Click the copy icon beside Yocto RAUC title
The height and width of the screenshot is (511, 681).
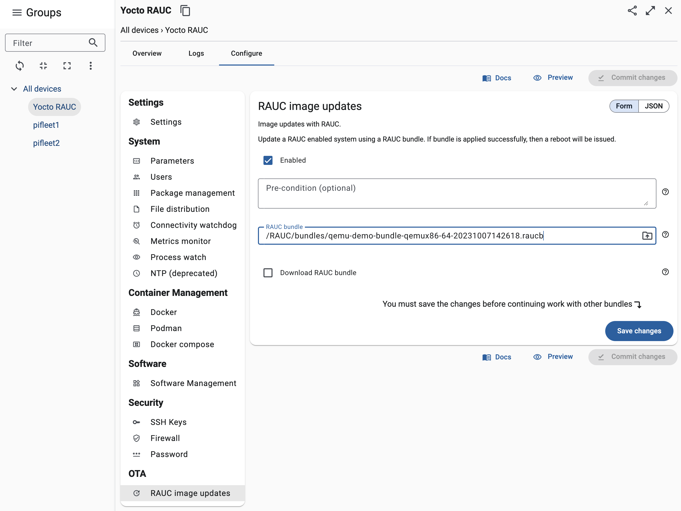[185, 10]
